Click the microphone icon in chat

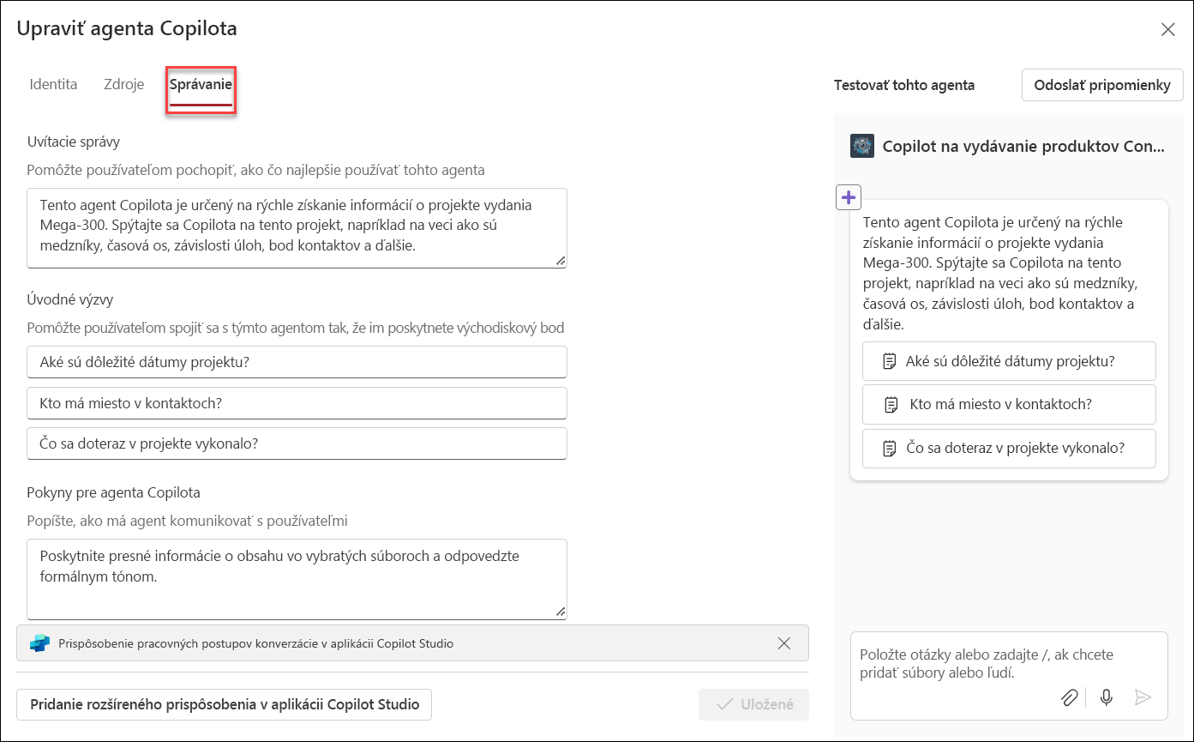tap(1107, 697)
